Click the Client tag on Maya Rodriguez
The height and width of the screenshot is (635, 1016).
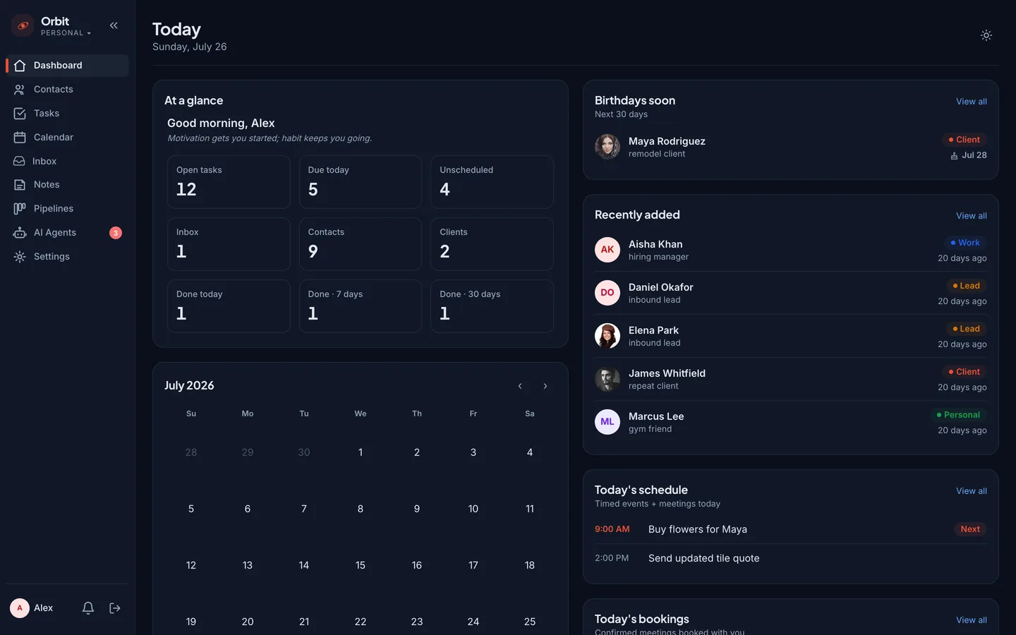[x=964, y=140]
